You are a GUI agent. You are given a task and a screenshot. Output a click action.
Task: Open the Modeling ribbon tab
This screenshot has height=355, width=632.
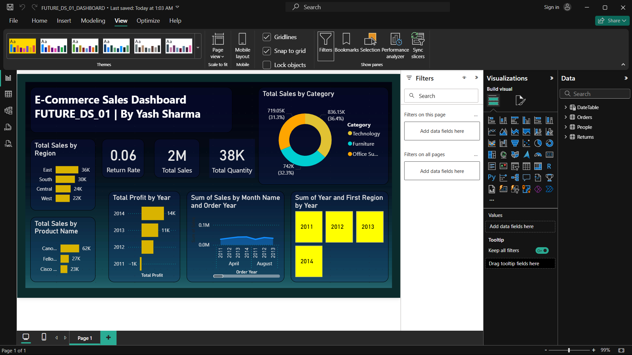coord(93,21)
